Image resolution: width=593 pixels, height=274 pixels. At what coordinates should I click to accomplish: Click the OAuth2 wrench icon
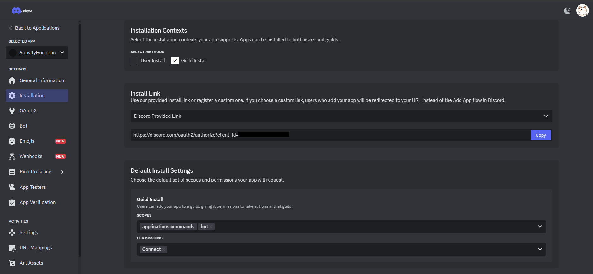click(x=12, y=111)
